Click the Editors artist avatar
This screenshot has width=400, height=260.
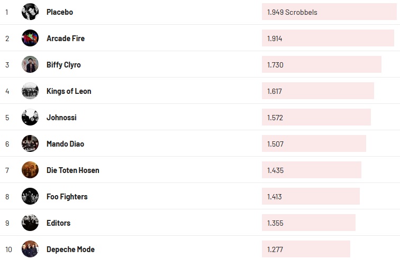30,223
